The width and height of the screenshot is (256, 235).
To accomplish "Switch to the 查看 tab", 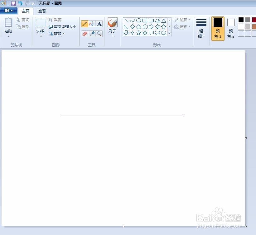I will click(42, 11).
